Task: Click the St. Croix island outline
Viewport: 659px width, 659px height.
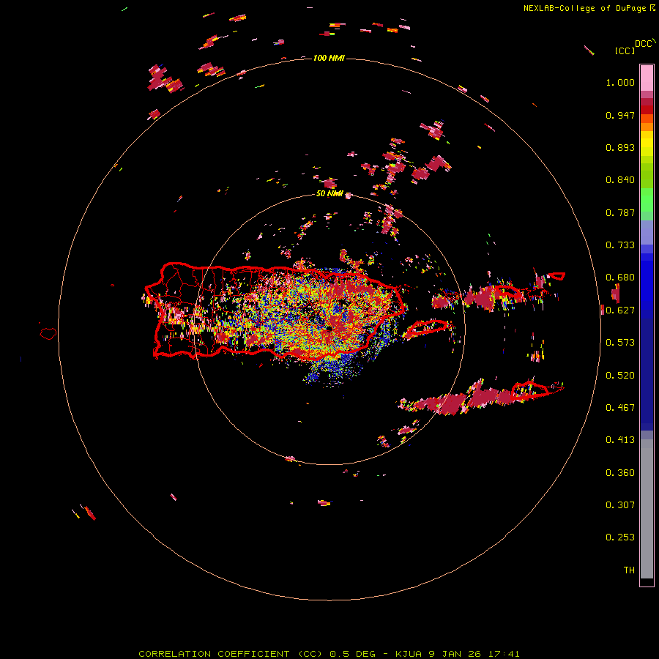Action: point(532,390)
